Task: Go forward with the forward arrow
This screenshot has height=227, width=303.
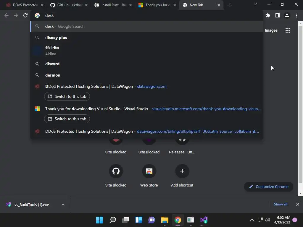Action: (x=16, y=15)
